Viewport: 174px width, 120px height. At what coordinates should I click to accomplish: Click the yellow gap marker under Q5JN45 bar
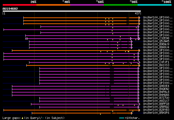(117, 43)
